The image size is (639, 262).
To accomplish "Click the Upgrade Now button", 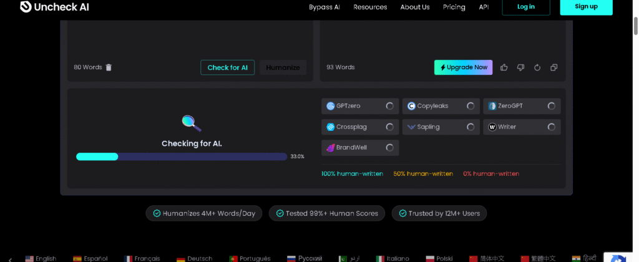I will pos(464,67).
